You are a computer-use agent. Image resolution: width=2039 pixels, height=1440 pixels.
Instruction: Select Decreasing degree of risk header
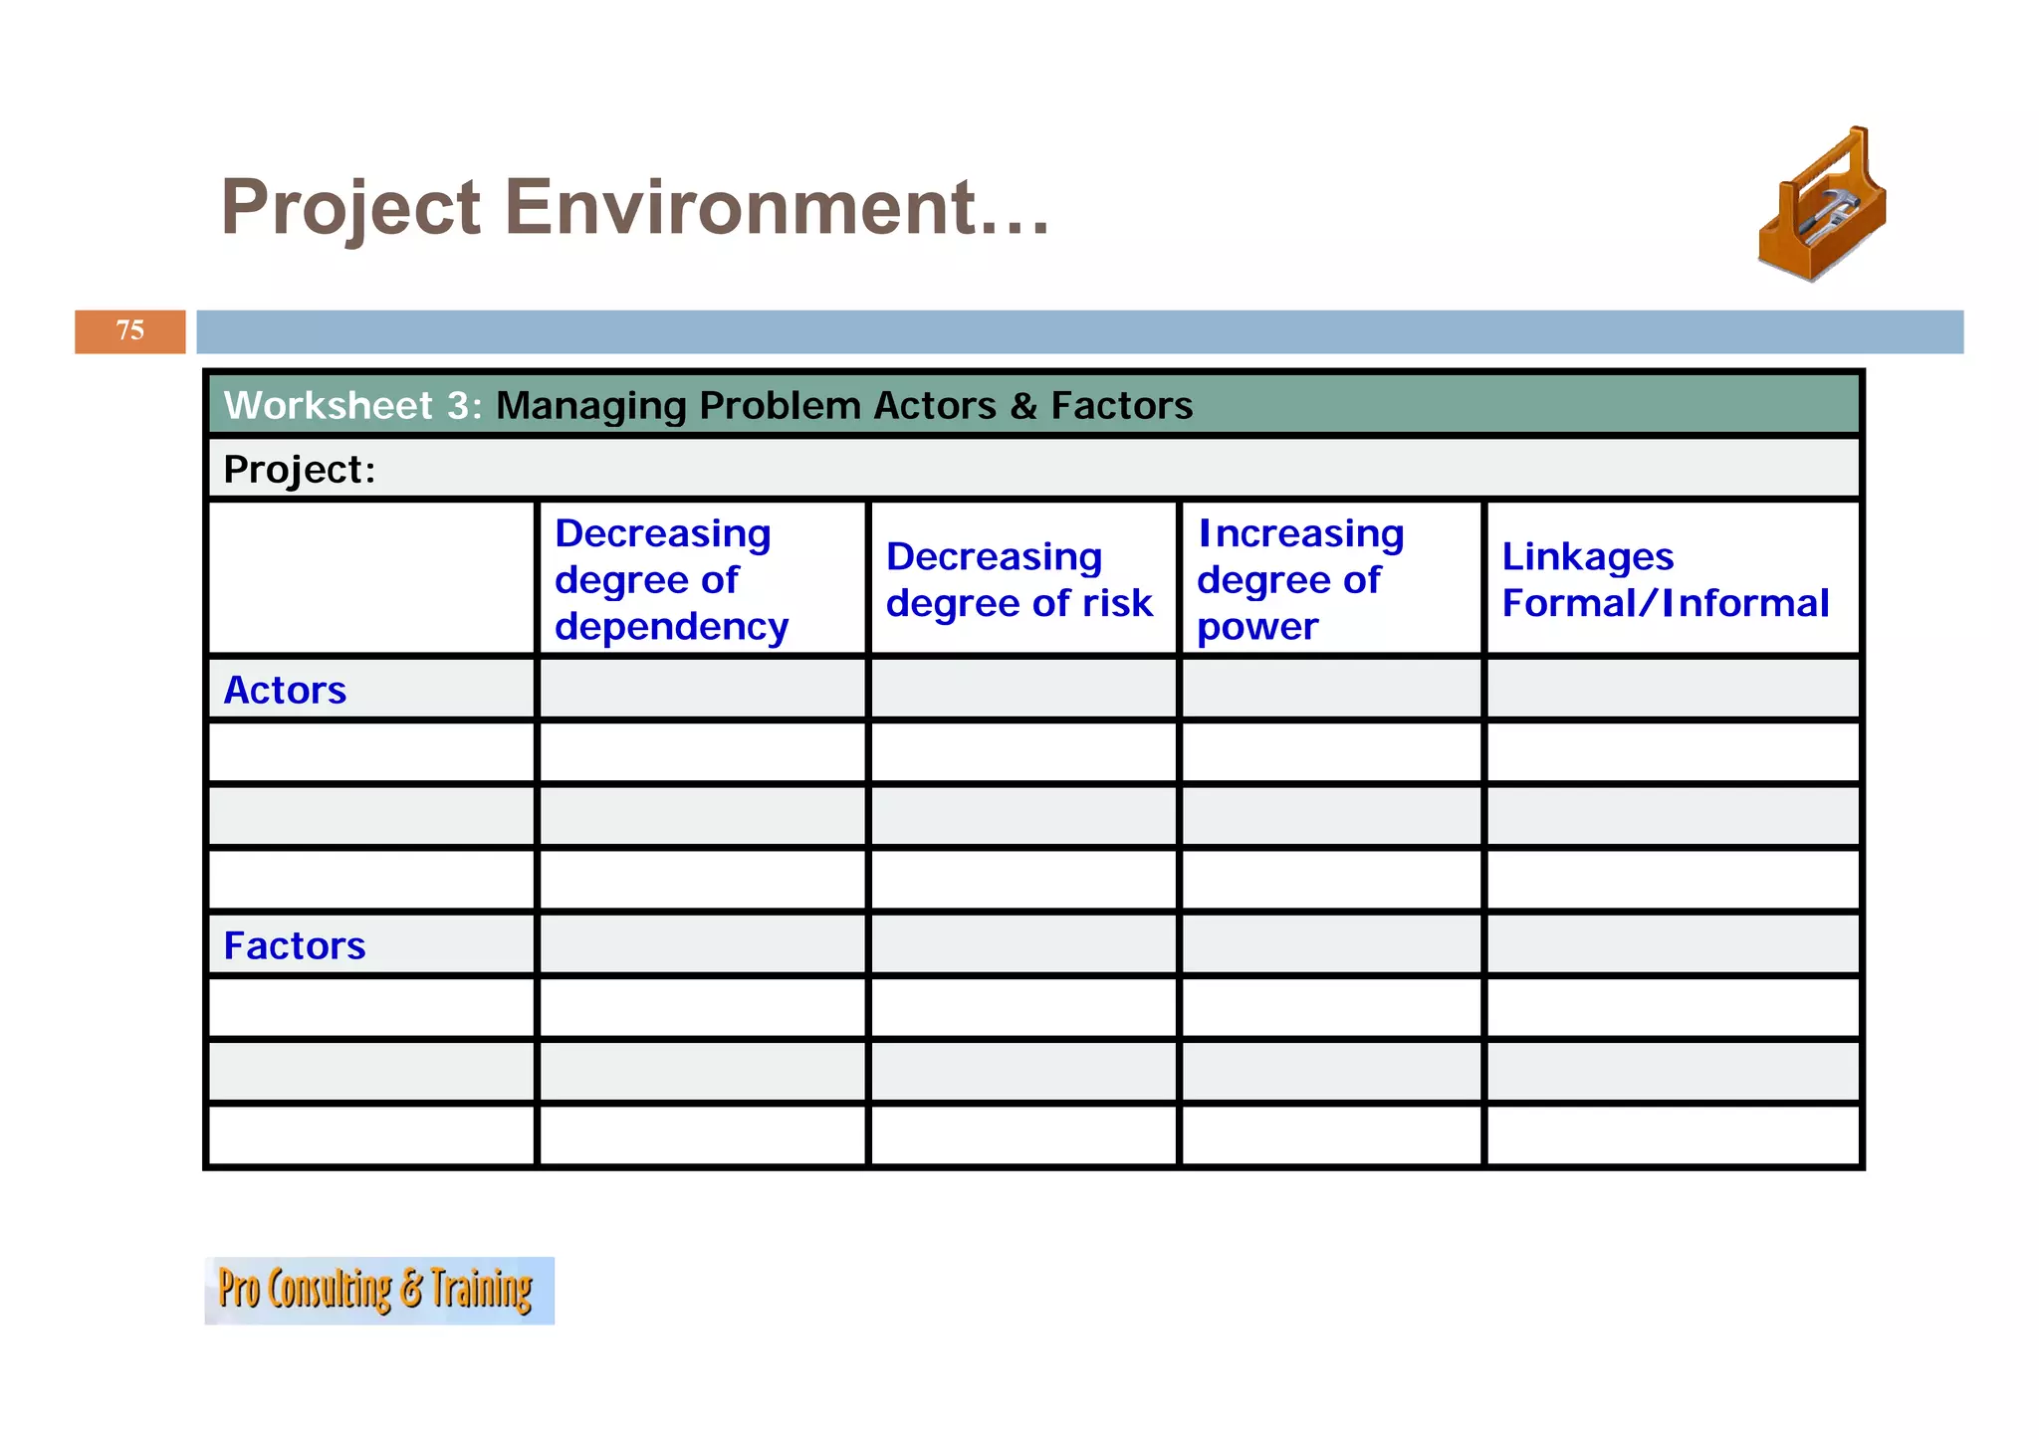[x=1023, y=579]
